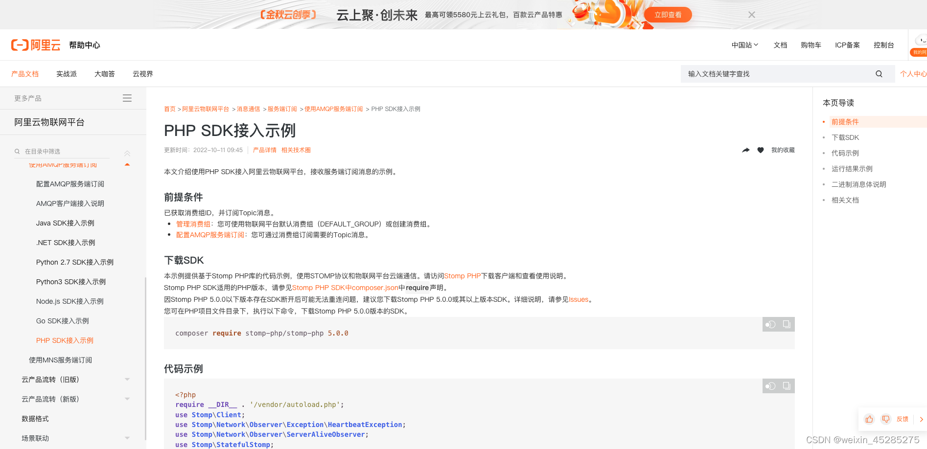Open the 购物车 shopping cart link
927x449 pixels.
tap(811, 45)
